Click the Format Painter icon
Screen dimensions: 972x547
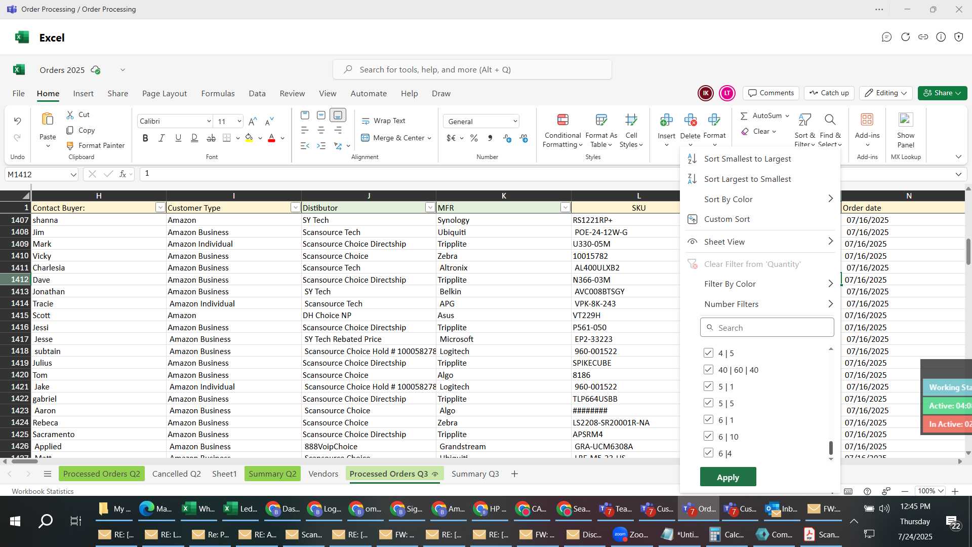coord(70,146)
